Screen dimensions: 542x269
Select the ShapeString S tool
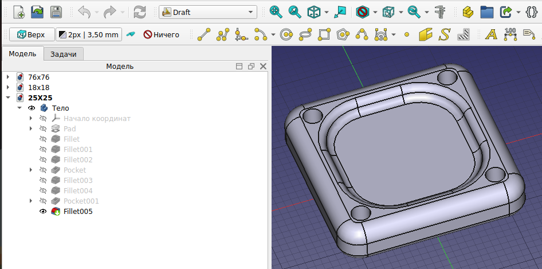pos(445,34)
